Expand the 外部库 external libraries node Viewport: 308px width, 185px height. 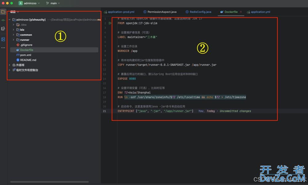[10, 65]
